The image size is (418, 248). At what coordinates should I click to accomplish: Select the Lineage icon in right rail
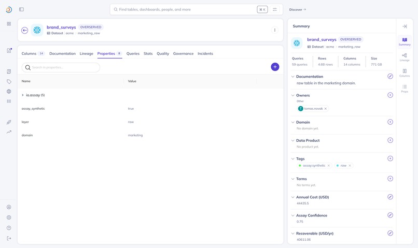(x=405, y=57)
